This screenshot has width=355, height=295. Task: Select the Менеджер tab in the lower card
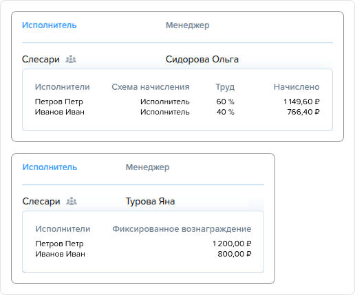pos(147,167)
